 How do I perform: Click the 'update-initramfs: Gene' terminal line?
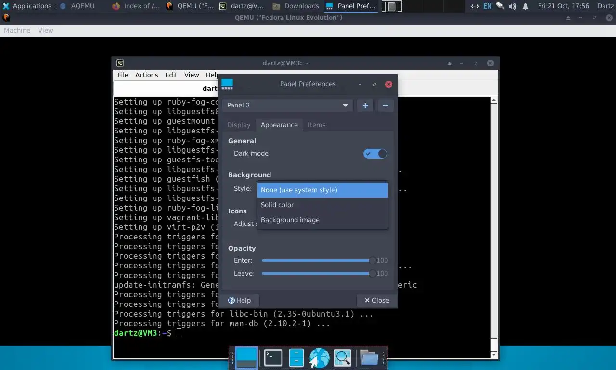coord(166,285)
